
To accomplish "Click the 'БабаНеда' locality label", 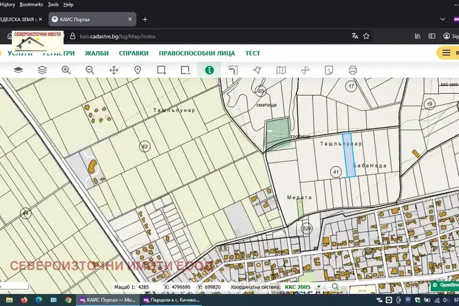I will 370,165.
